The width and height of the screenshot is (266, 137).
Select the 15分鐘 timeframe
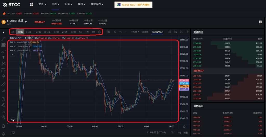(x=38, y=32)
